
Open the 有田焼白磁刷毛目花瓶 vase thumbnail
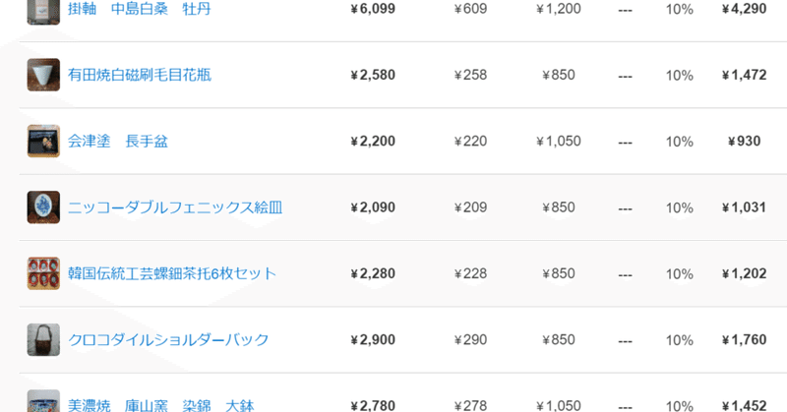43,75
